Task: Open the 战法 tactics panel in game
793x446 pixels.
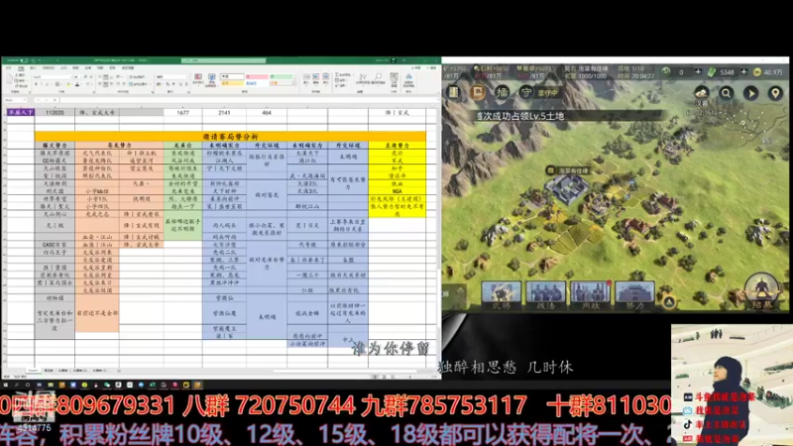Action: point(546,295)
